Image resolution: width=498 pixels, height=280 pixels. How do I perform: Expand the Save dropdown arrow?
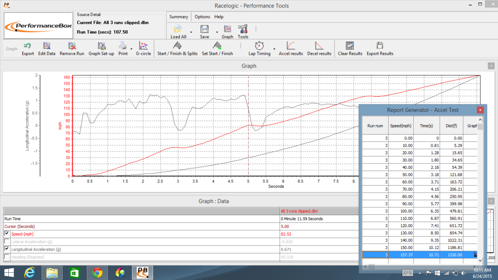point(217,32)
